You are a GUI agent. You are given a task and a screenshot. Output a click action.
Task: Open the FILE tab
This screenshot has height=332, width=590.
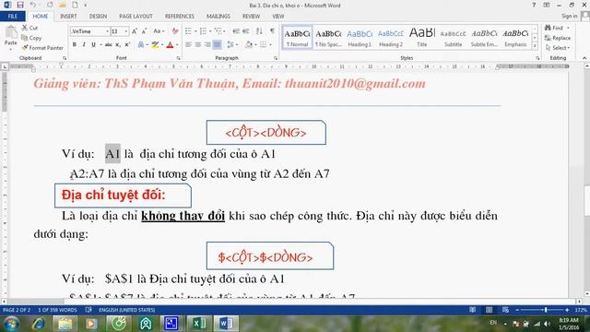coord(12,17)
